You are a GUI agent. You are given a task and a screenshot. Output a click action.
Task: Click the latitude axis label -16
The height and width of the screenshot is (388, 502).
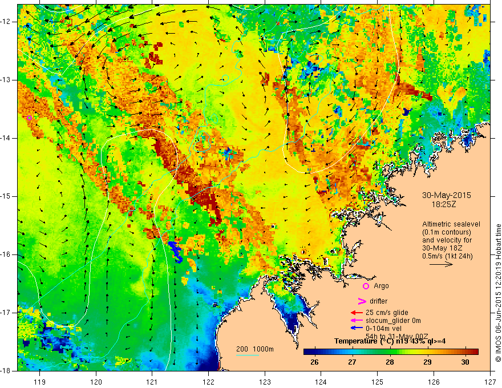6,254
